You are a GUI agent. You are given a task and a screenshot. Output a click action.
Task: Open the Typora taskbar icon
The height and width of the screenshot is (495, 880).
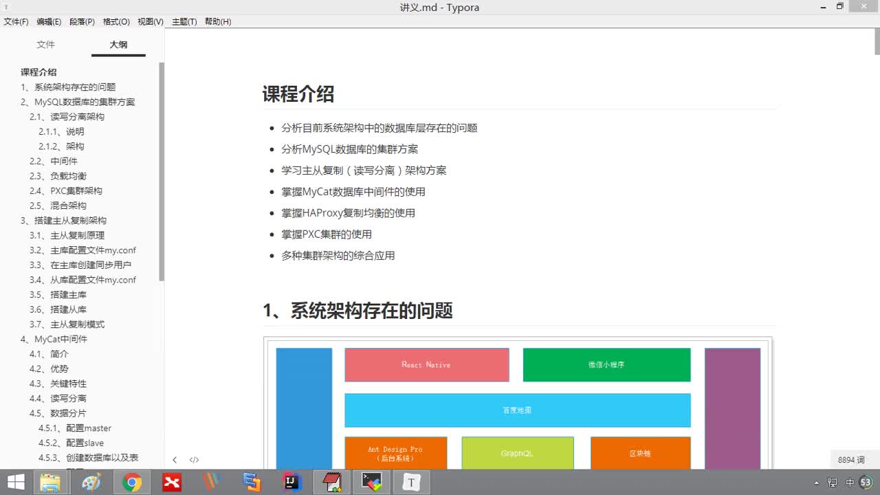pyautogui.click(x=412, y=483)
